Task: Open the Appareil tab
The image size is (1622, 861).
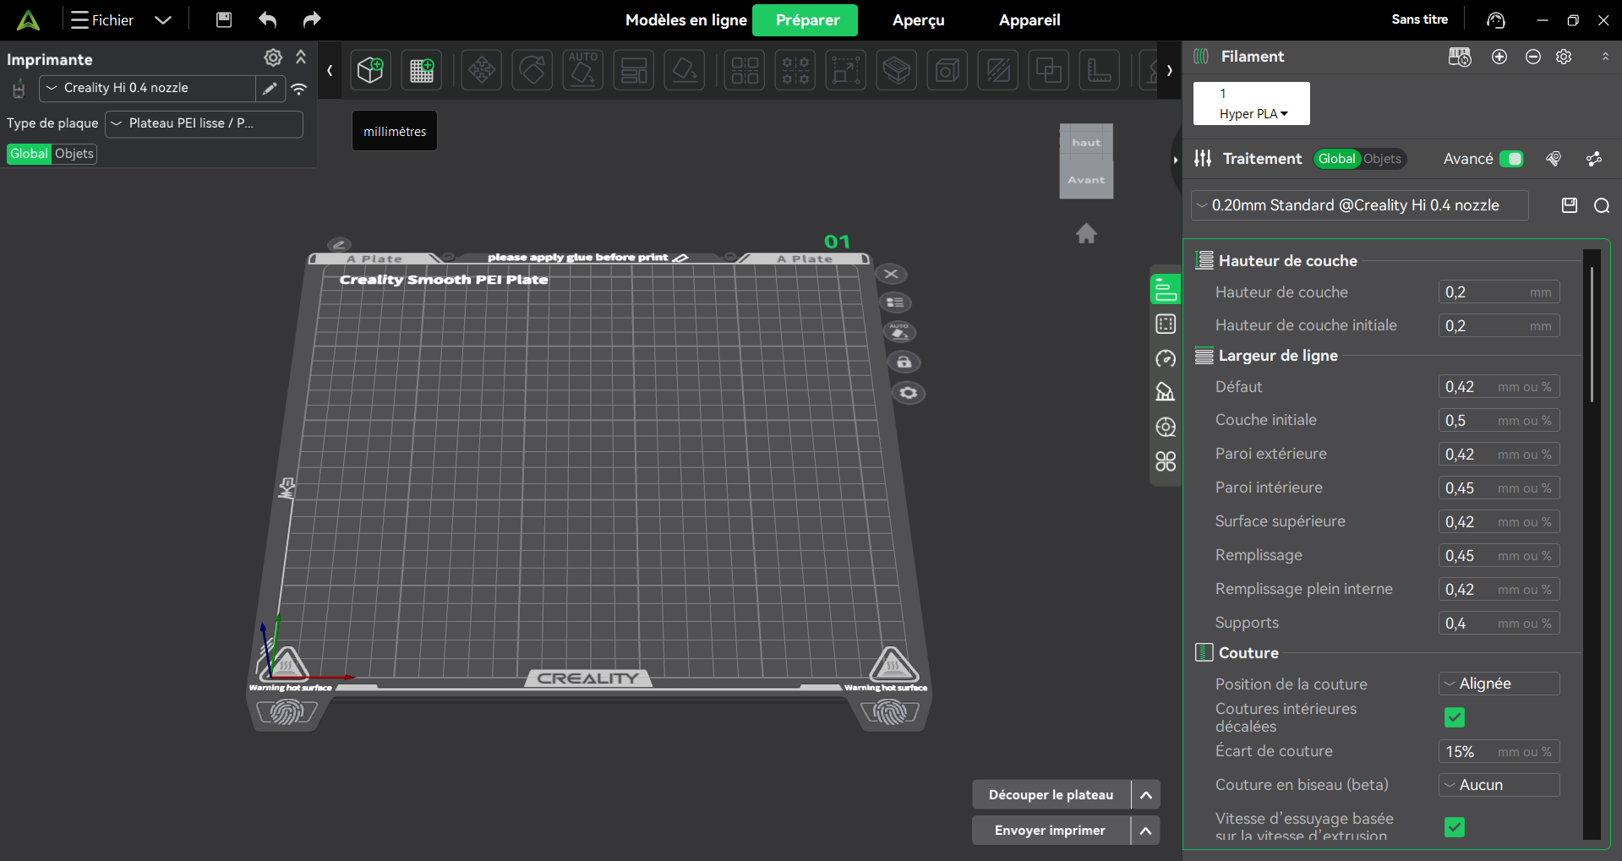Action: coord(1029,20)
